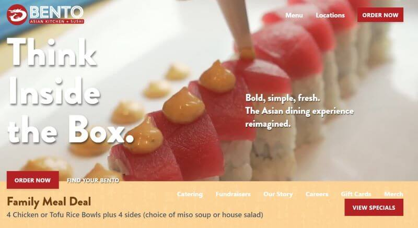Follow the FIND YOUR BENTO link

(x=93, y=181)
